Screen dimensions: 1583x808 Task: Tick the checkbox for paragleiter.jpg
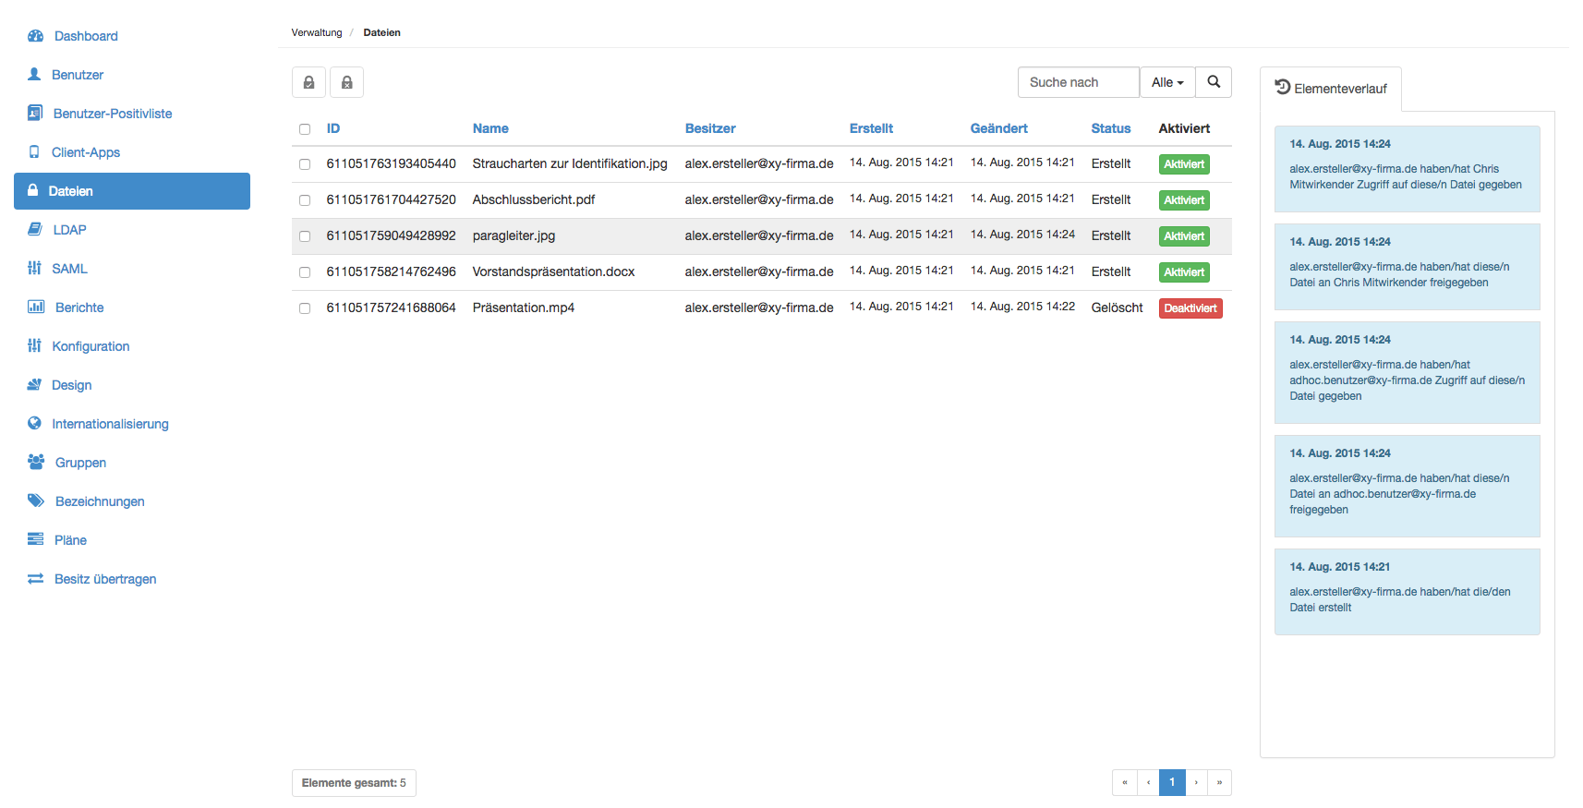coord(305,236)
